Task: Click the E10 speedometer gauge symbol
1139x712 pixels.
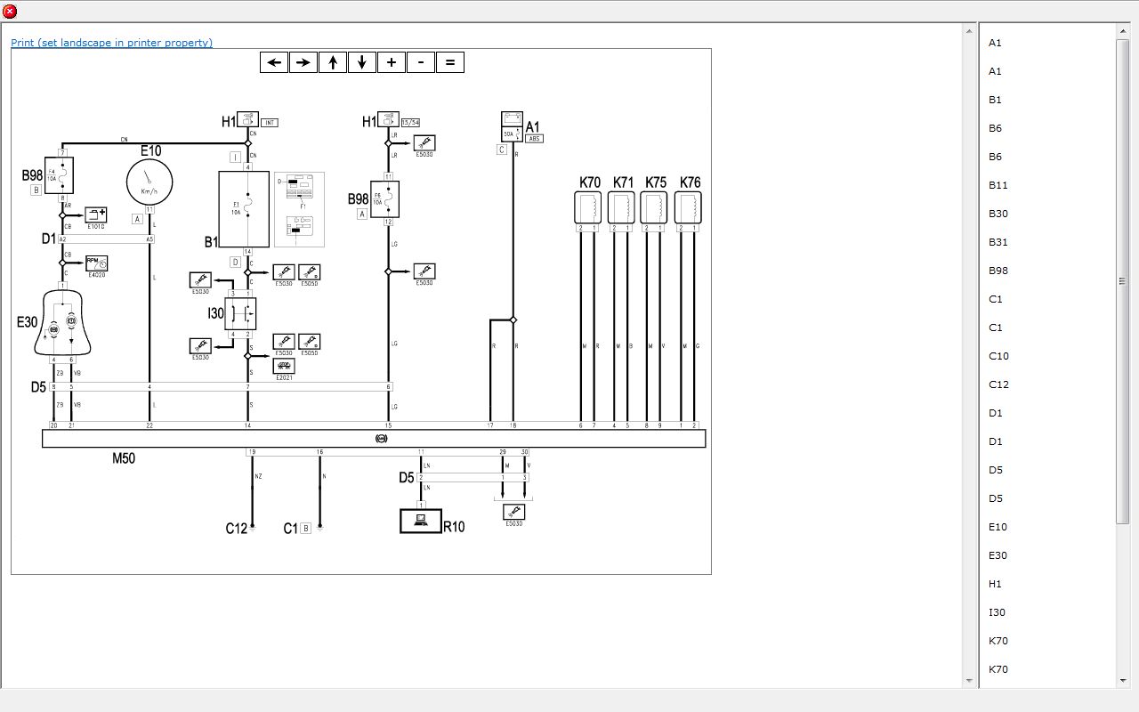Action: (149, 182)
